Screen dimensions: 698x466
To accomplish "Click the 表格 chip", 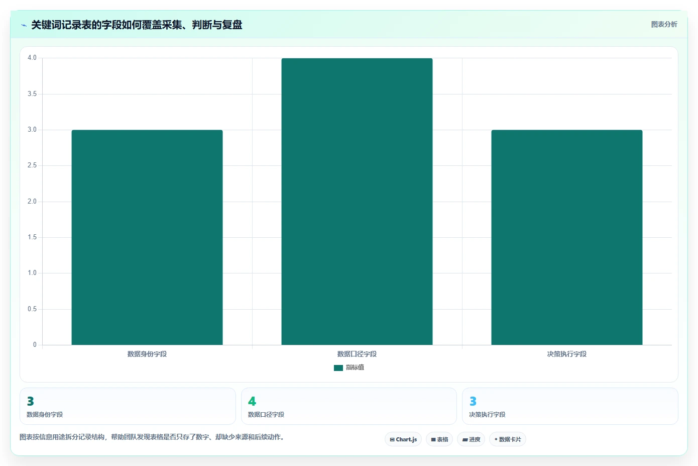I will (439, 439).
